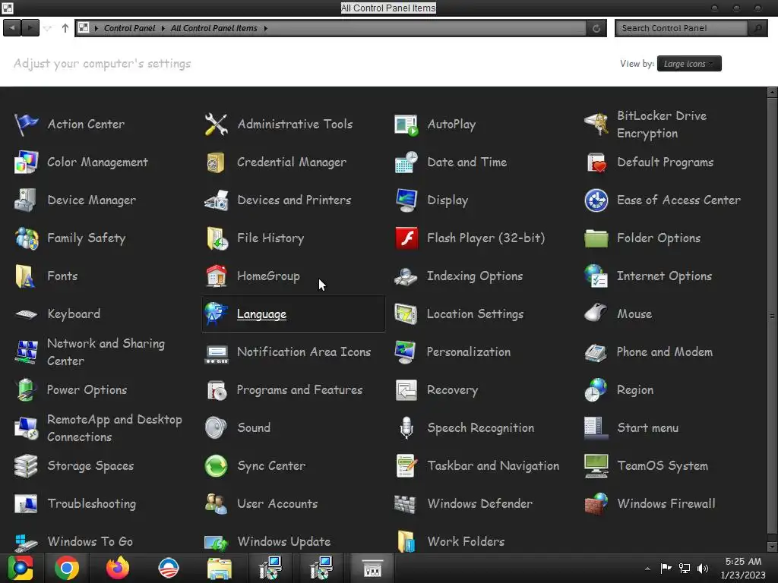
Task: Click the search magnifier button
Action: point(757,28)
